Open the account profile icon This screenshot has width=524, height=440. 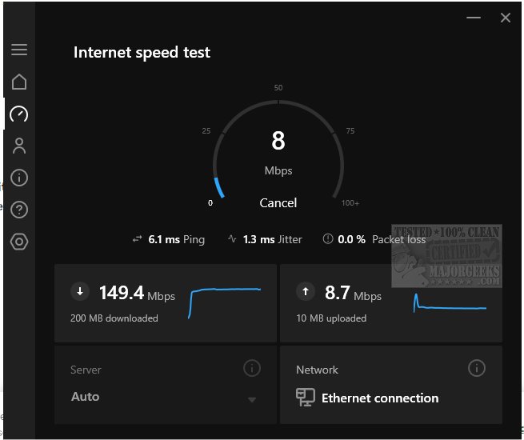[x=19, y=146]
